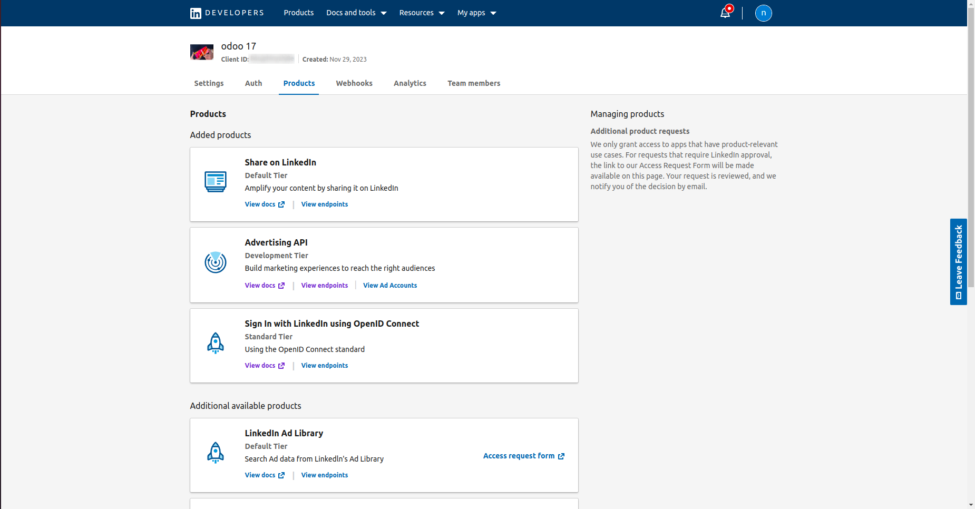Click the 'Development Tier' label
975x509 pixels.
coord(276,256)
